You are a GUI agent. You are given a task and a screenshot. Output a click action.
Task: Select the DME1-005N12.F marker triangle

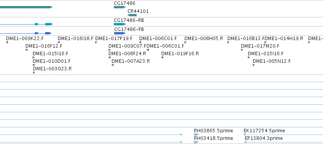coord(254,65)
